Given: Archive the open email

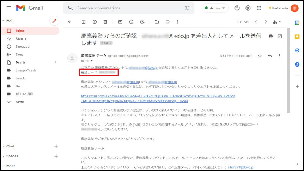Looking at the screenshot, I should click(84, 22).
